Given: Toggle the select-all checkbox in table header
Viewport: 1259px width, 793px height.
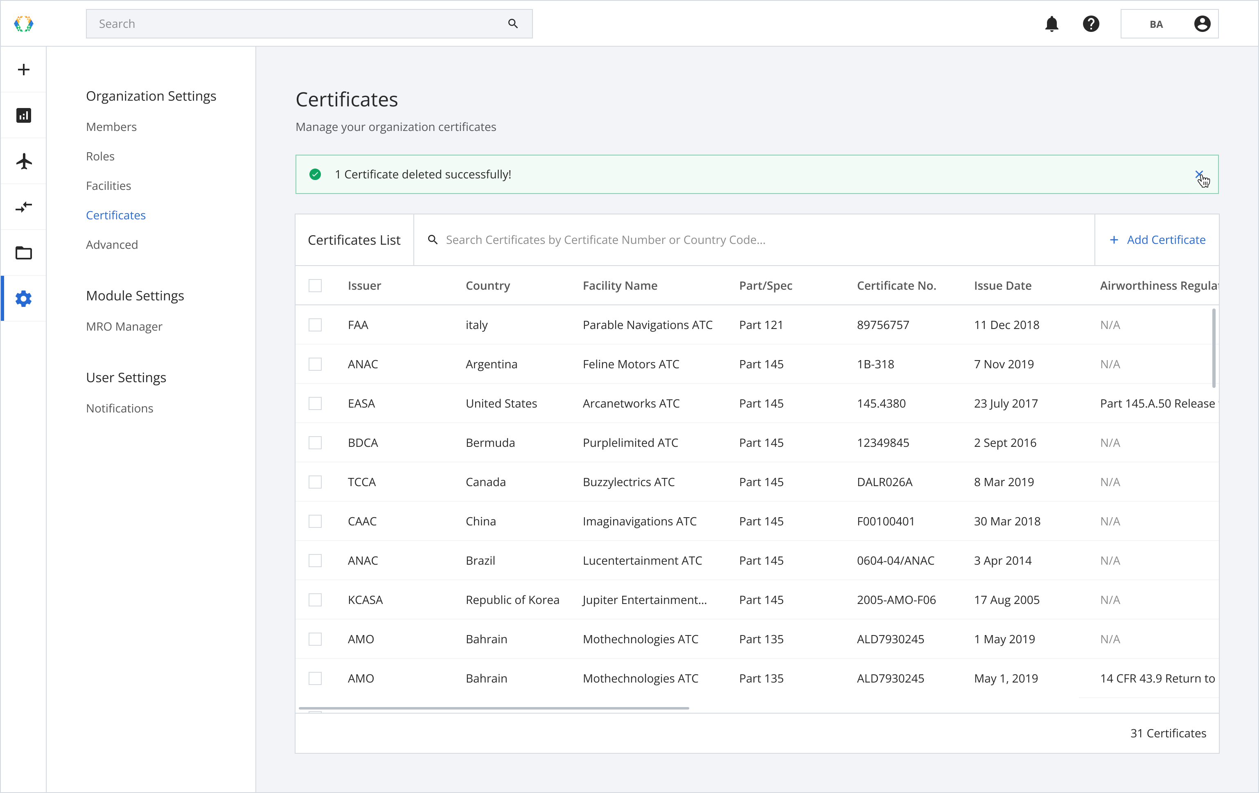Looking at the screenshot, I should click(315, 286).
